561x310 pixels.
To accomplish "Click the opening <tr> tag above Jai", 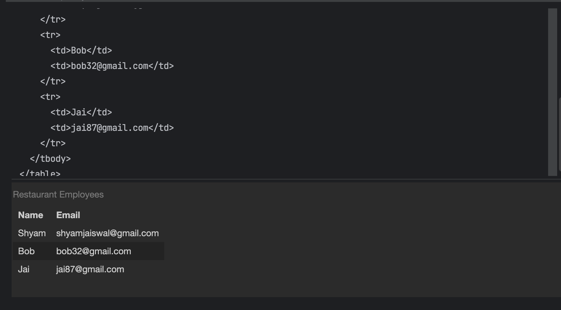I will click(x=50, y=97).
